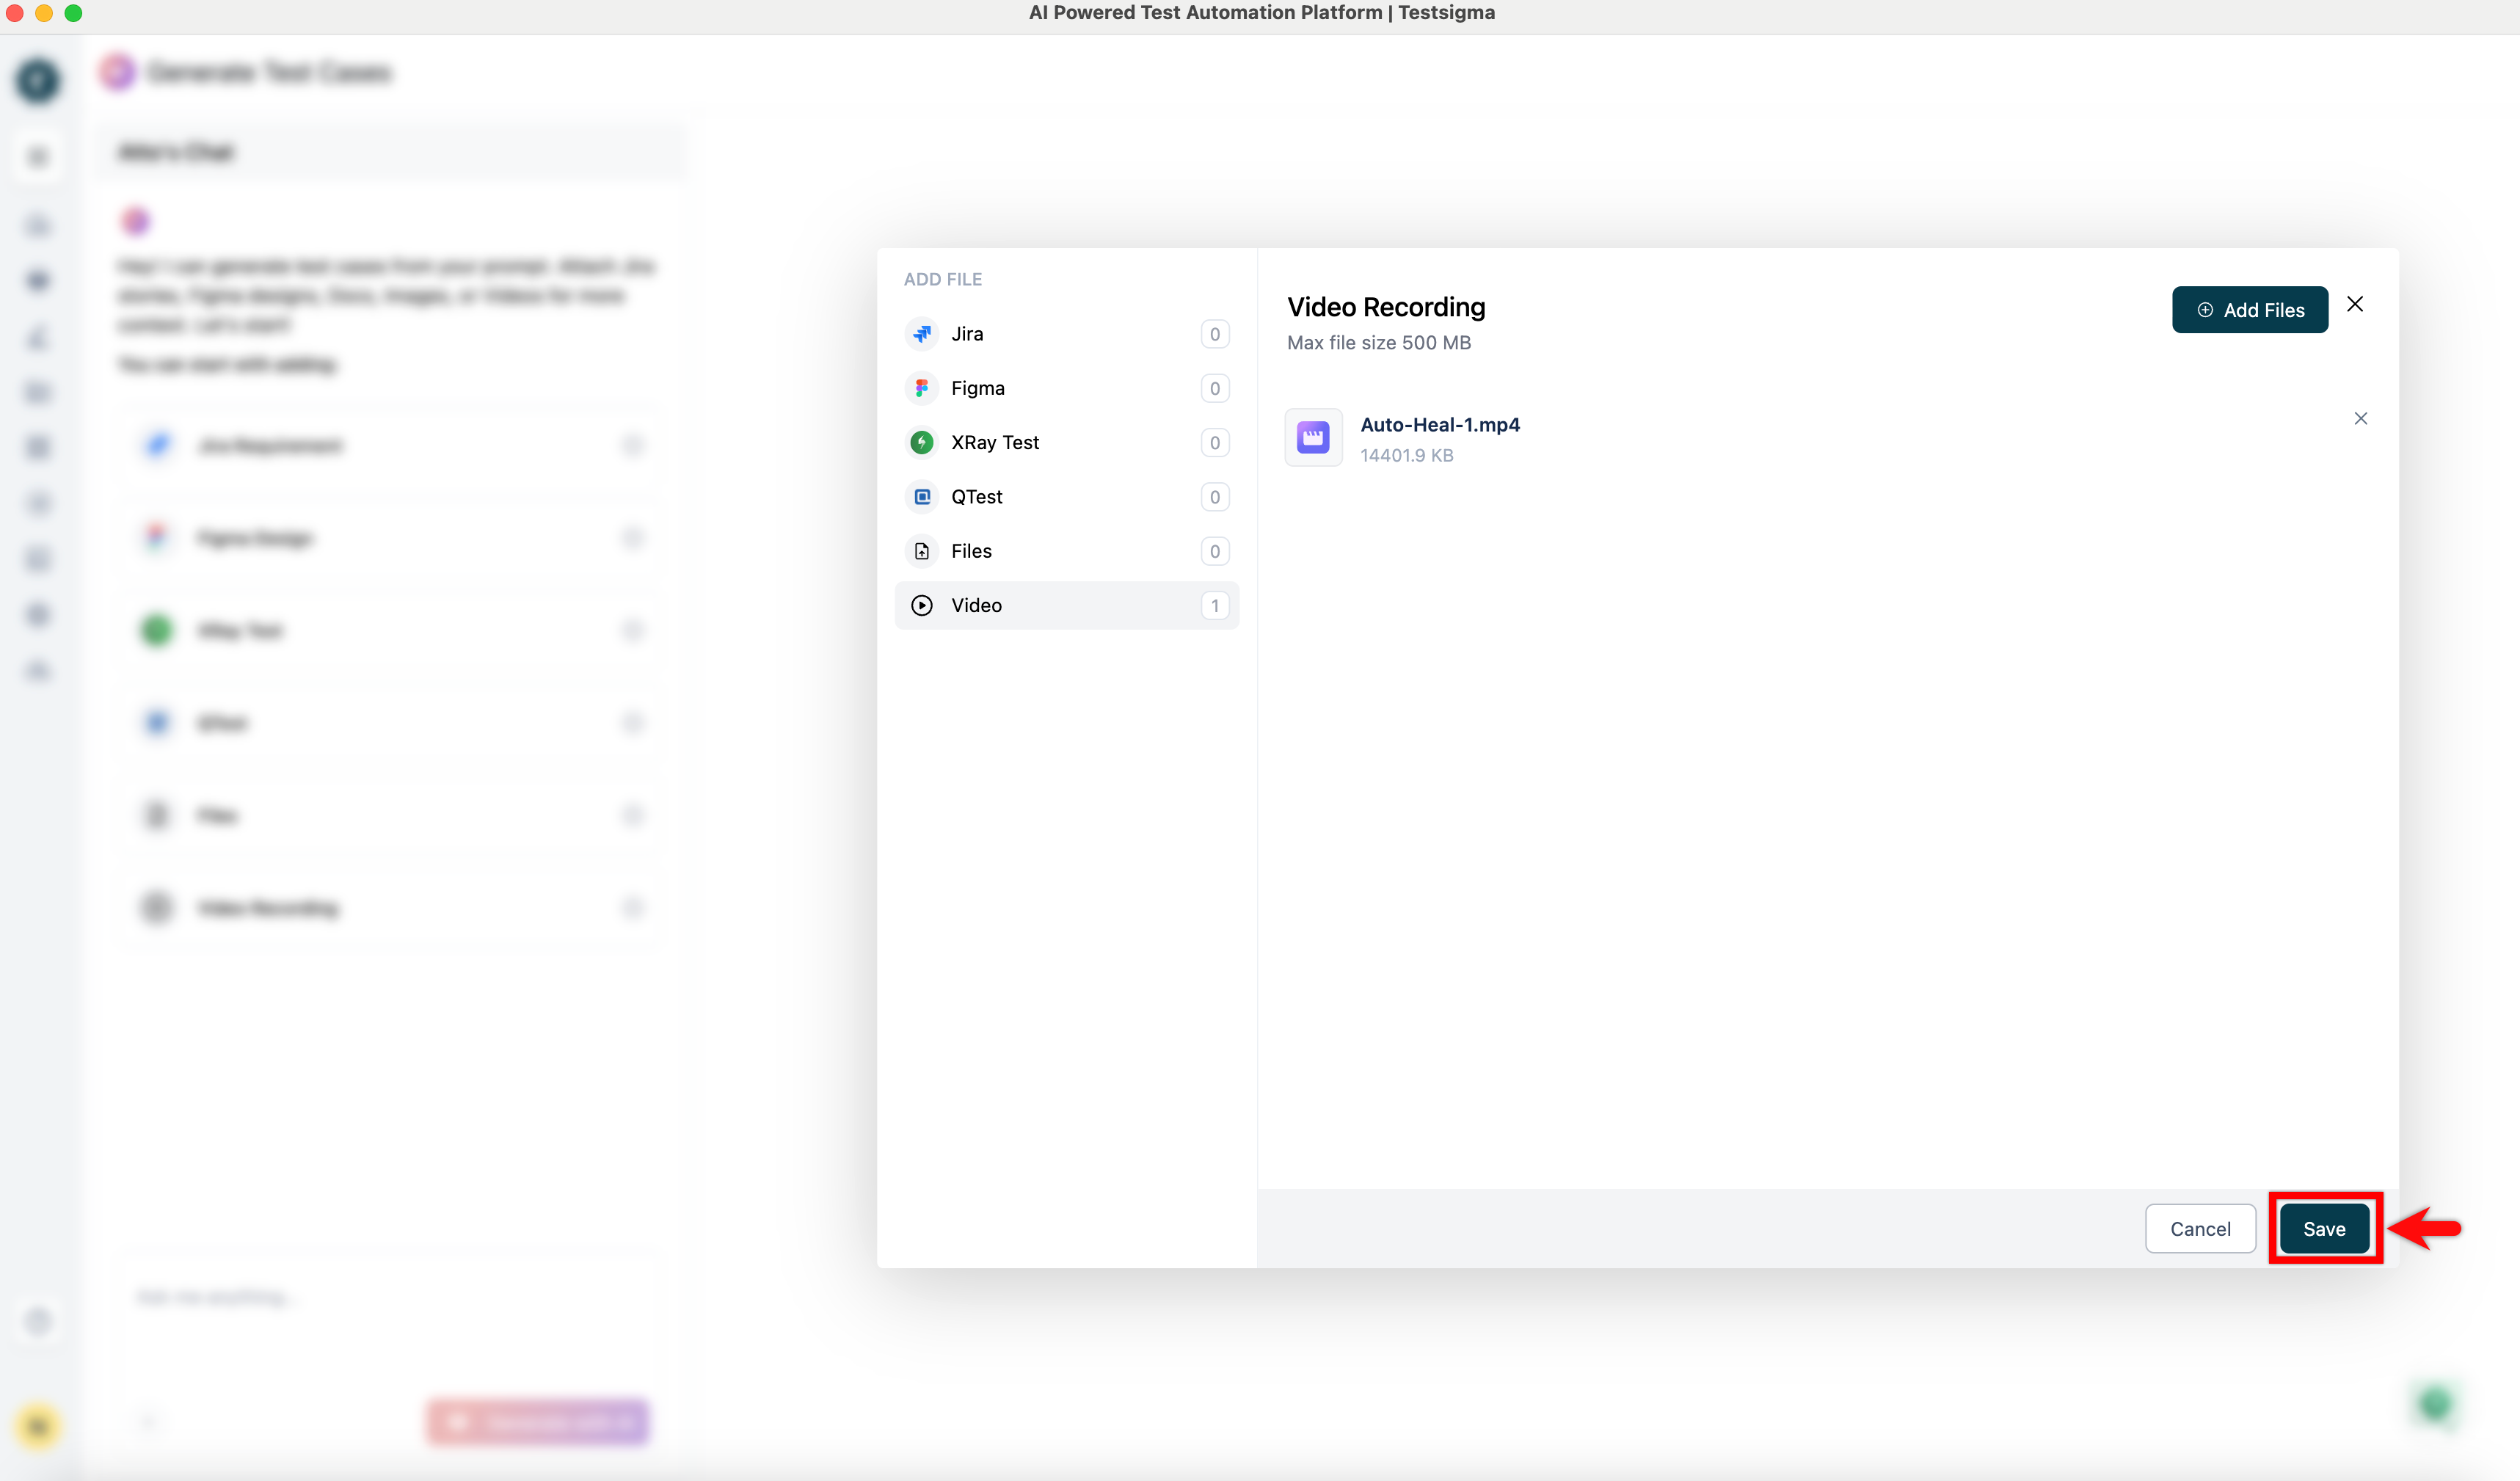Image resolution: width=2520 pixels, height=1481 pixels.
Task: Click the Figma count badge
Action: click(1214, 388)
